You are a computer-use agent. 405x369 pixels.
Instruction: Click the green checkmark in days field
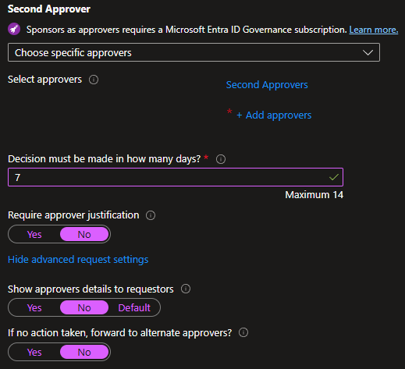tap(334, 177)
